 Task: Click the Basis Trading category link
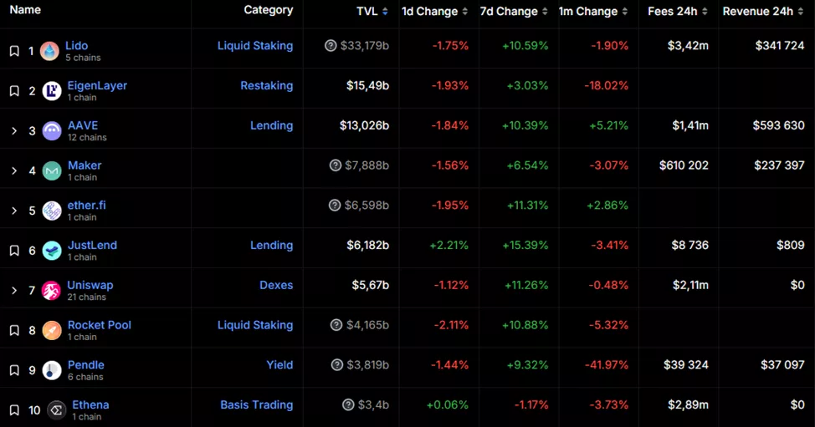click(257, 405)
